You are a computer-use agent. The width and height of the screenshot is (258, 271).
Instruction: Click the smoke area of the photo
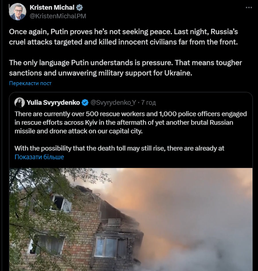199,216
